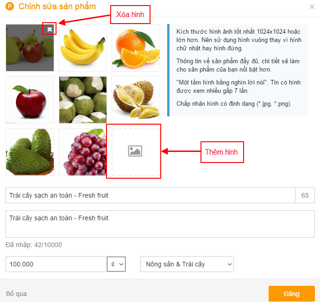This screenshot has width=320, height=302.
Task: Remove first fruit image with X icon
Action: [x=50, y=29]
